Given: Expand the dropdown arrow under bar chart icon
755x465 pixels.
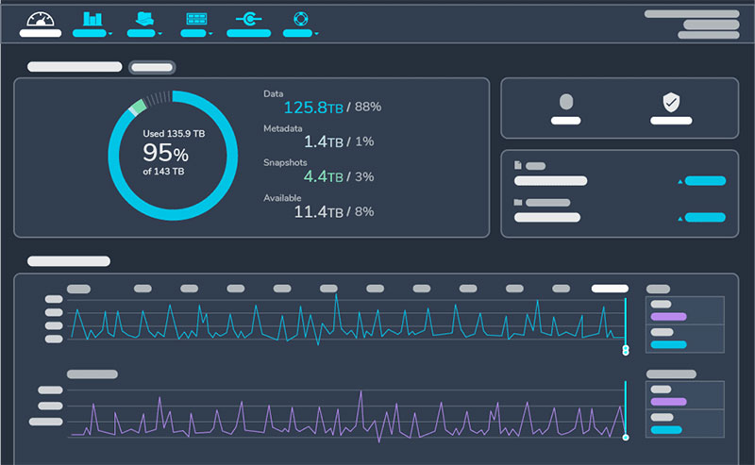Looking at the screenshot, I should (111, 34).
